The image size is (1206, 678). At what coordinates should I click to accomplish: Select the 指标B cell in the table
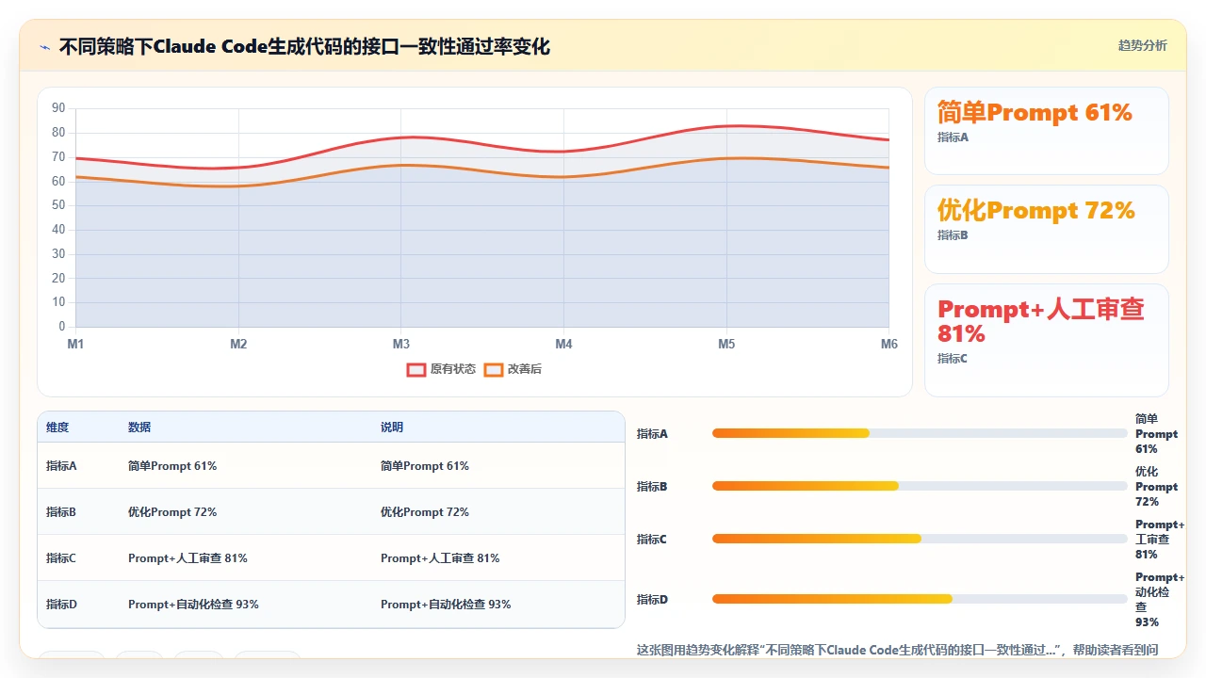pos(61,512)
